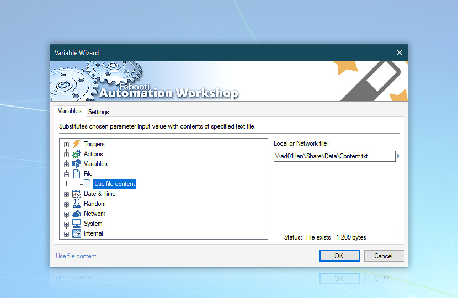
Task: Close the Variable Wizard dialog
Action: (x=400, y=52)
